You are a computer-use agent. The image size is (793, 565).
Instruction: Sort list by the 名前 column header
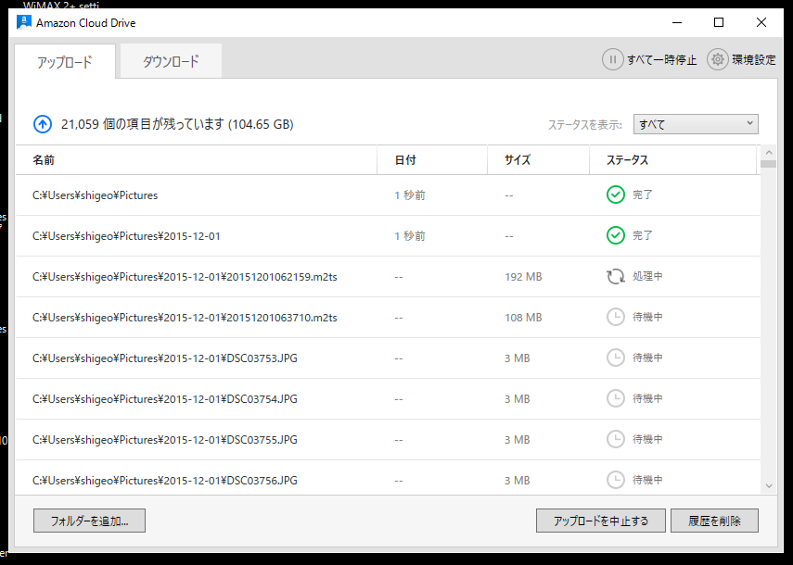coord(197,160)
